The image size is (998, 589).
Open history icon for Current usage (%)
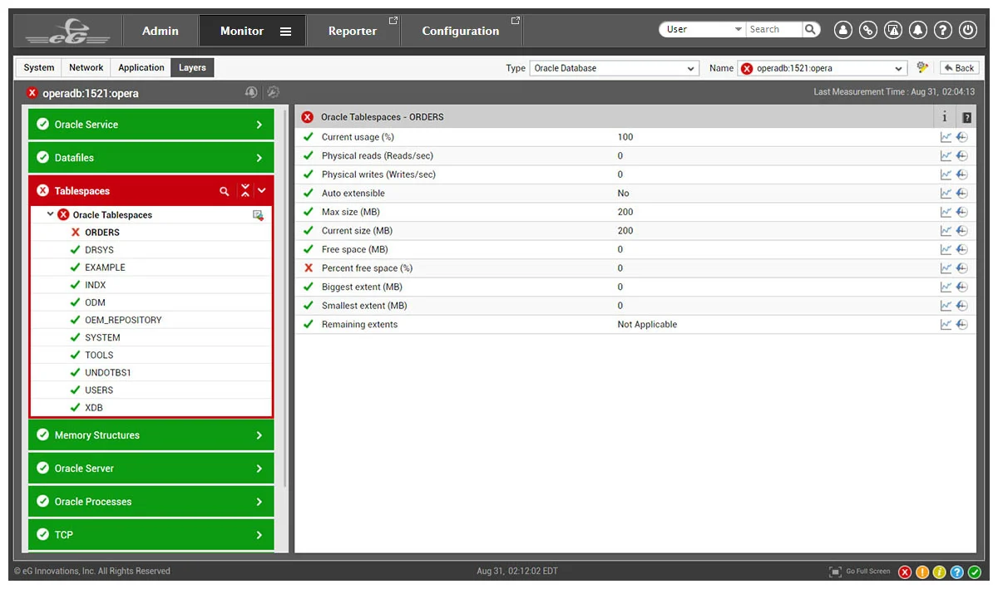(x=962, y=137)
